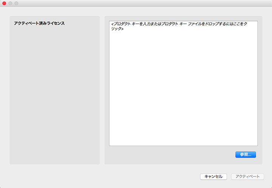Click the center of the product key field
This screenshot has height=188, width=272.
click(x=183, y=83)
